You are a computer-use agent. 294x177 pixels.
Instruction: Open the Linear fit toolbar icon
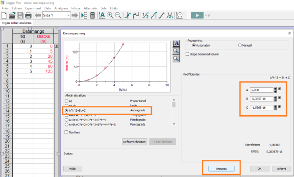[x=162, y=15]
